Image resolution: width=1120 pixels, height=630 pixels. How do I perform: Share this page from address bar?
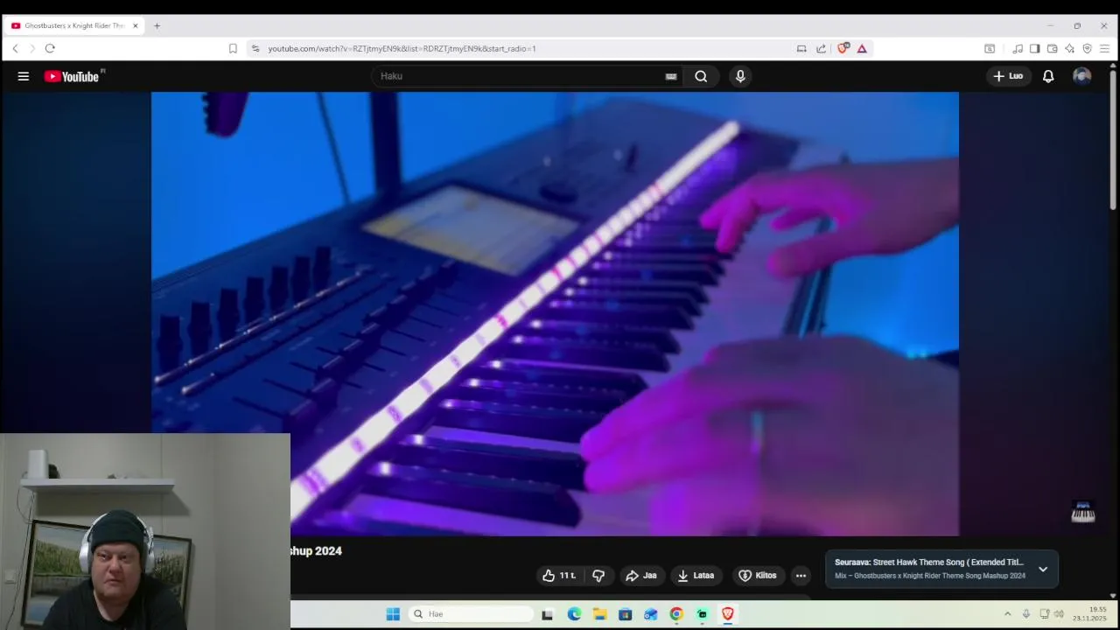(x=821, y=48)
